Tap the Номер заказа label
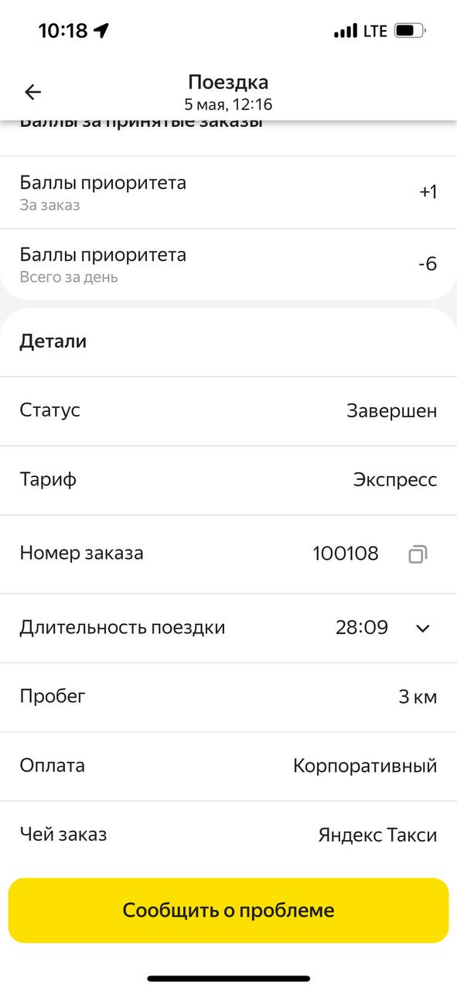The image size is (457, 991). pyautogui.click(x=81, y=554)
